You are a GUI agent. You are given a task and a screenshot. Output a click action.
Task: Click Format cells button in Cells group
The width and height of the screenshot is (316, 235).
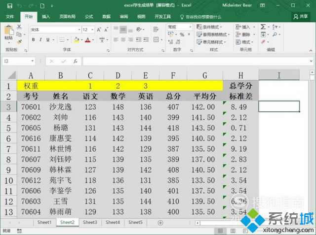[244, 42]
